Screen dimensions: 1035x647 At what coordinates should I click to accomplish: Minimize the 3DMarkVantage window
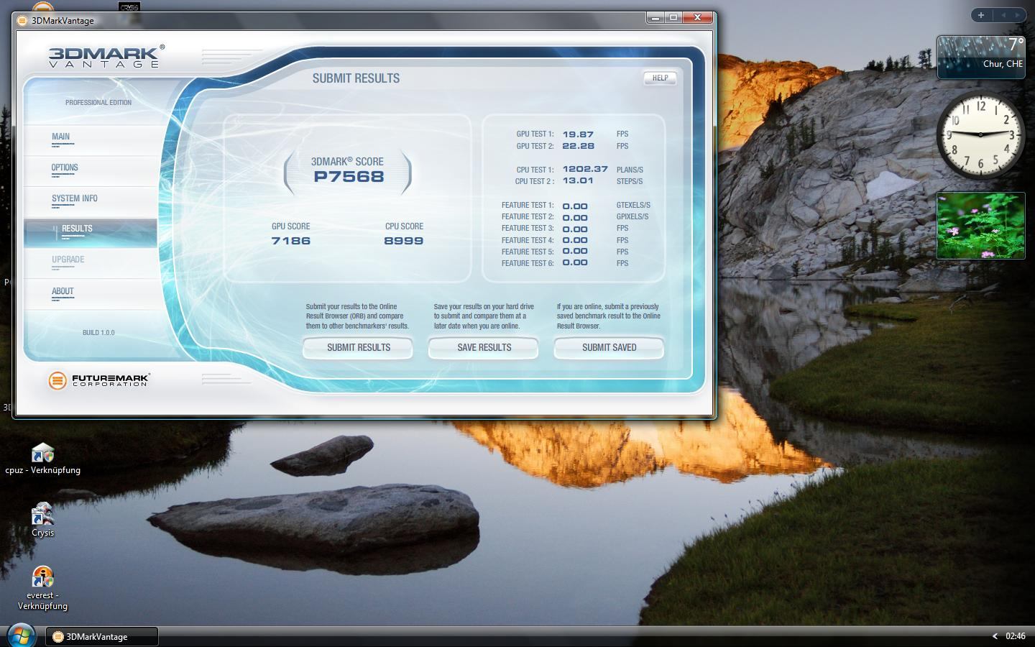655,17
